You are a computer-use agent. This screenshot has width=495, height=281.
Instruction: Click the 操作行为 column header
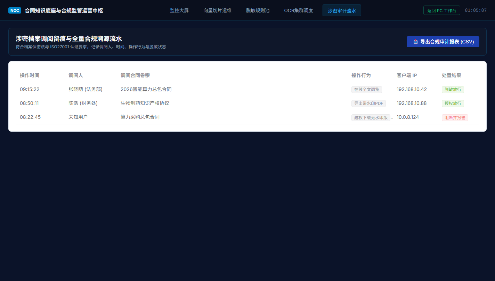pos(361,75)
